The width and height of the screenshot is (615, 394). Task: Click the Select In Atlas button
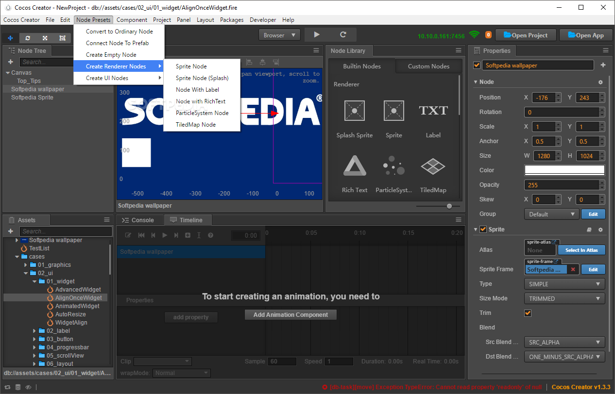pos(581,250)
